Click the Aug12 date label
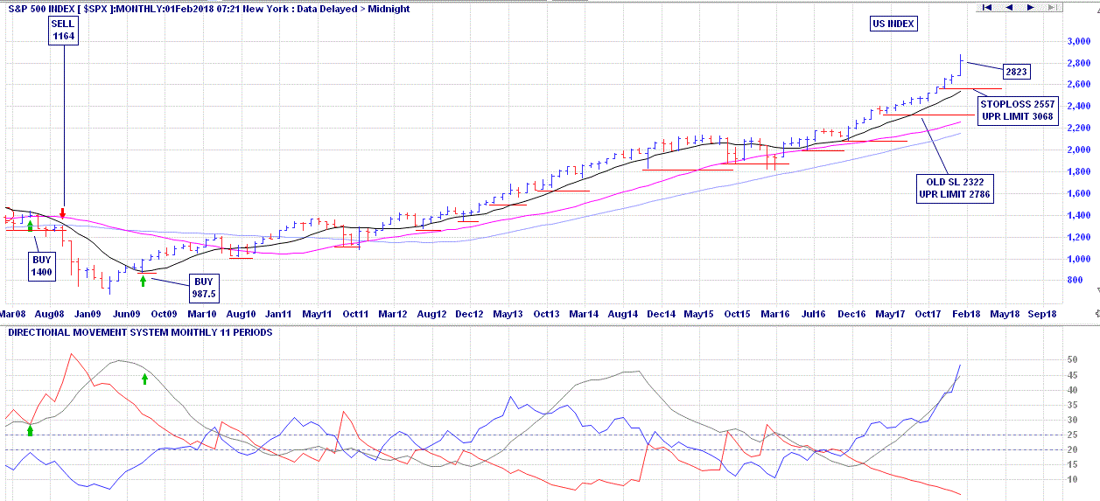The width and height of the screenshot is (1100, 501). point(431,313)
